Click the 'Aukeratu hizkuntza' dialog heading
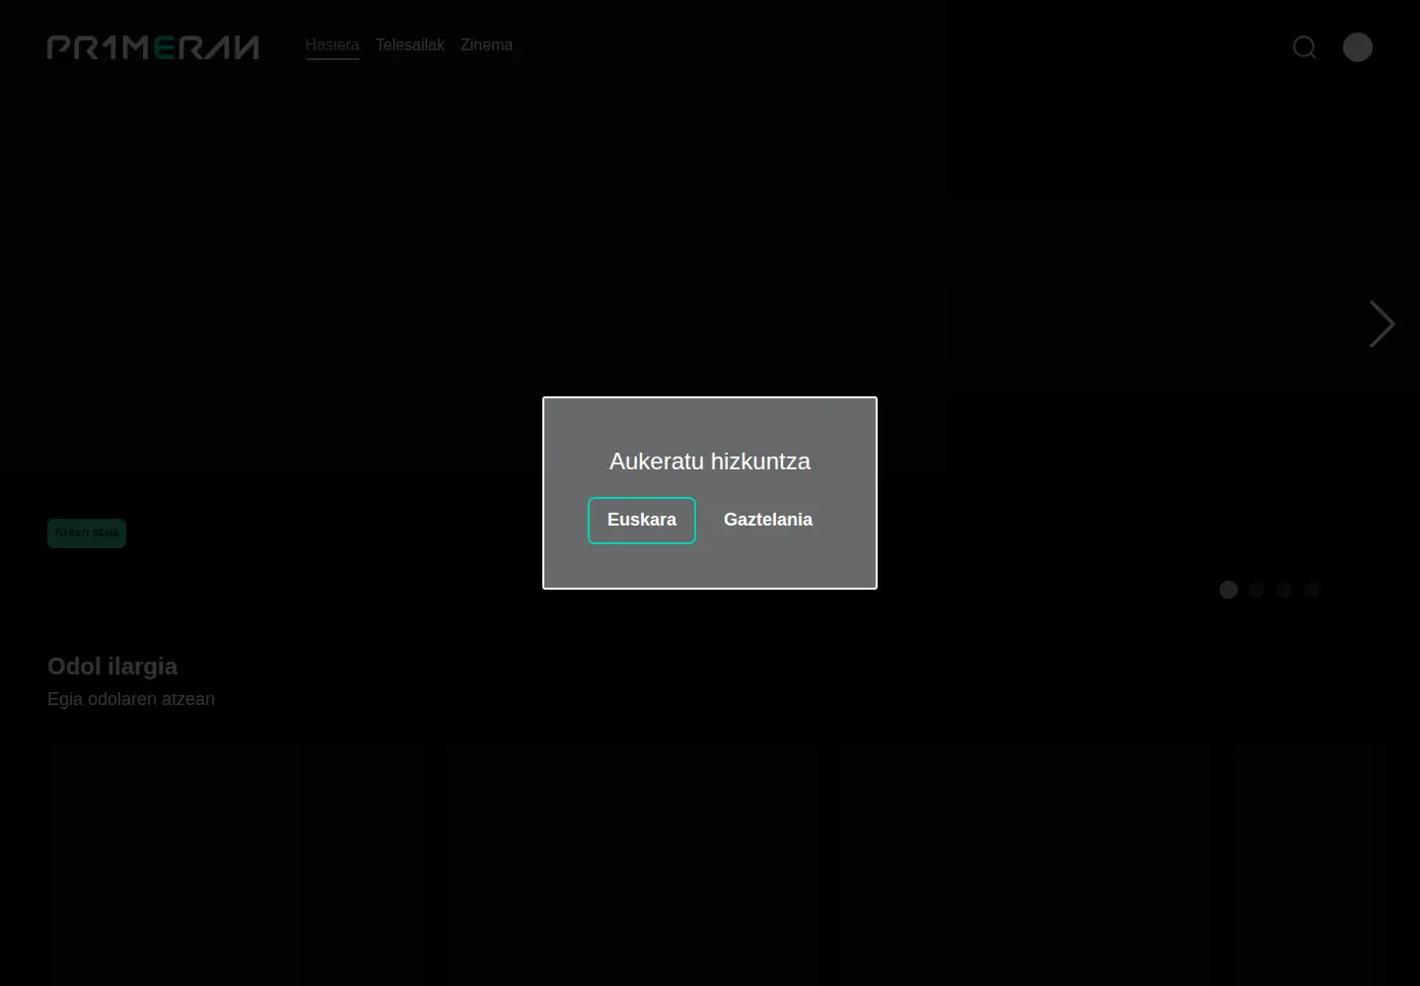This screenshot has width=1420, height=986. (x=710, y=461)
